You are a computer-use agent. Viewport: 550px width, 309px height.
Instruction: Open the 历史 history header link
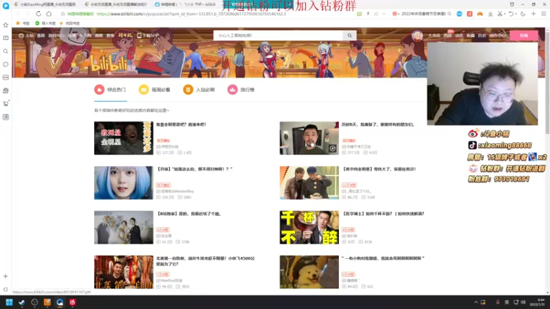pyautogui.click(x=482, y=36)
